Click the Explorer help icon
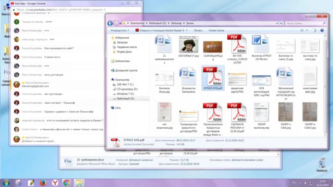333x187 pixels. click(323, 30)
